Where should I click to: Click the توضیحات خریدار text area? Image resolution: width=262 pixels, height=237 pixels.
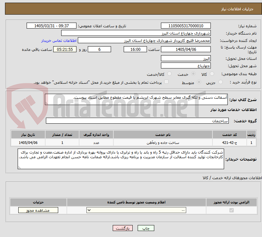(x=121, y=159)
